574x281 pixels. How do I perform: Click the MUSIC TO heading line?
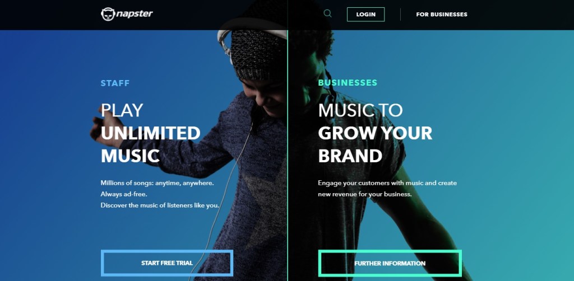click(x=360, y=110)
